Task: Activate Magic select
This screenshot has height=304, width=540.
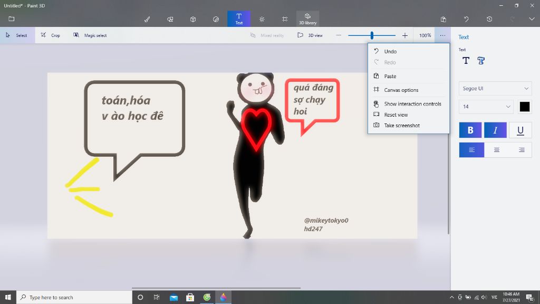Action: (x=90, y=35)
